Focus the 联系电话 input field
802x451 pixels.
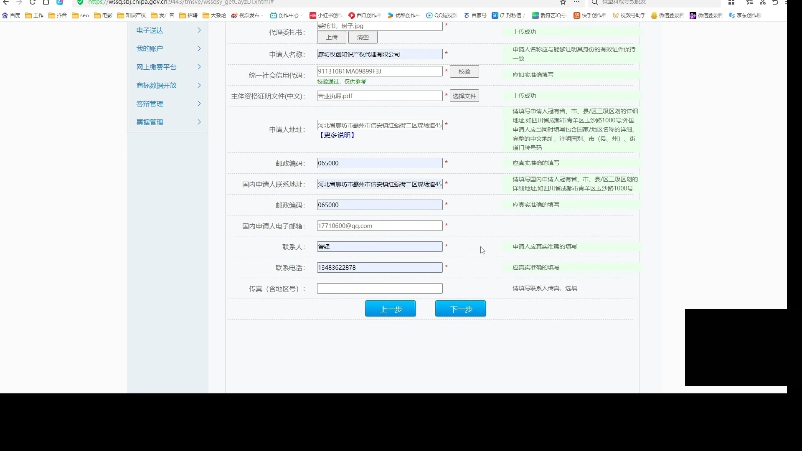pos(380,267)
